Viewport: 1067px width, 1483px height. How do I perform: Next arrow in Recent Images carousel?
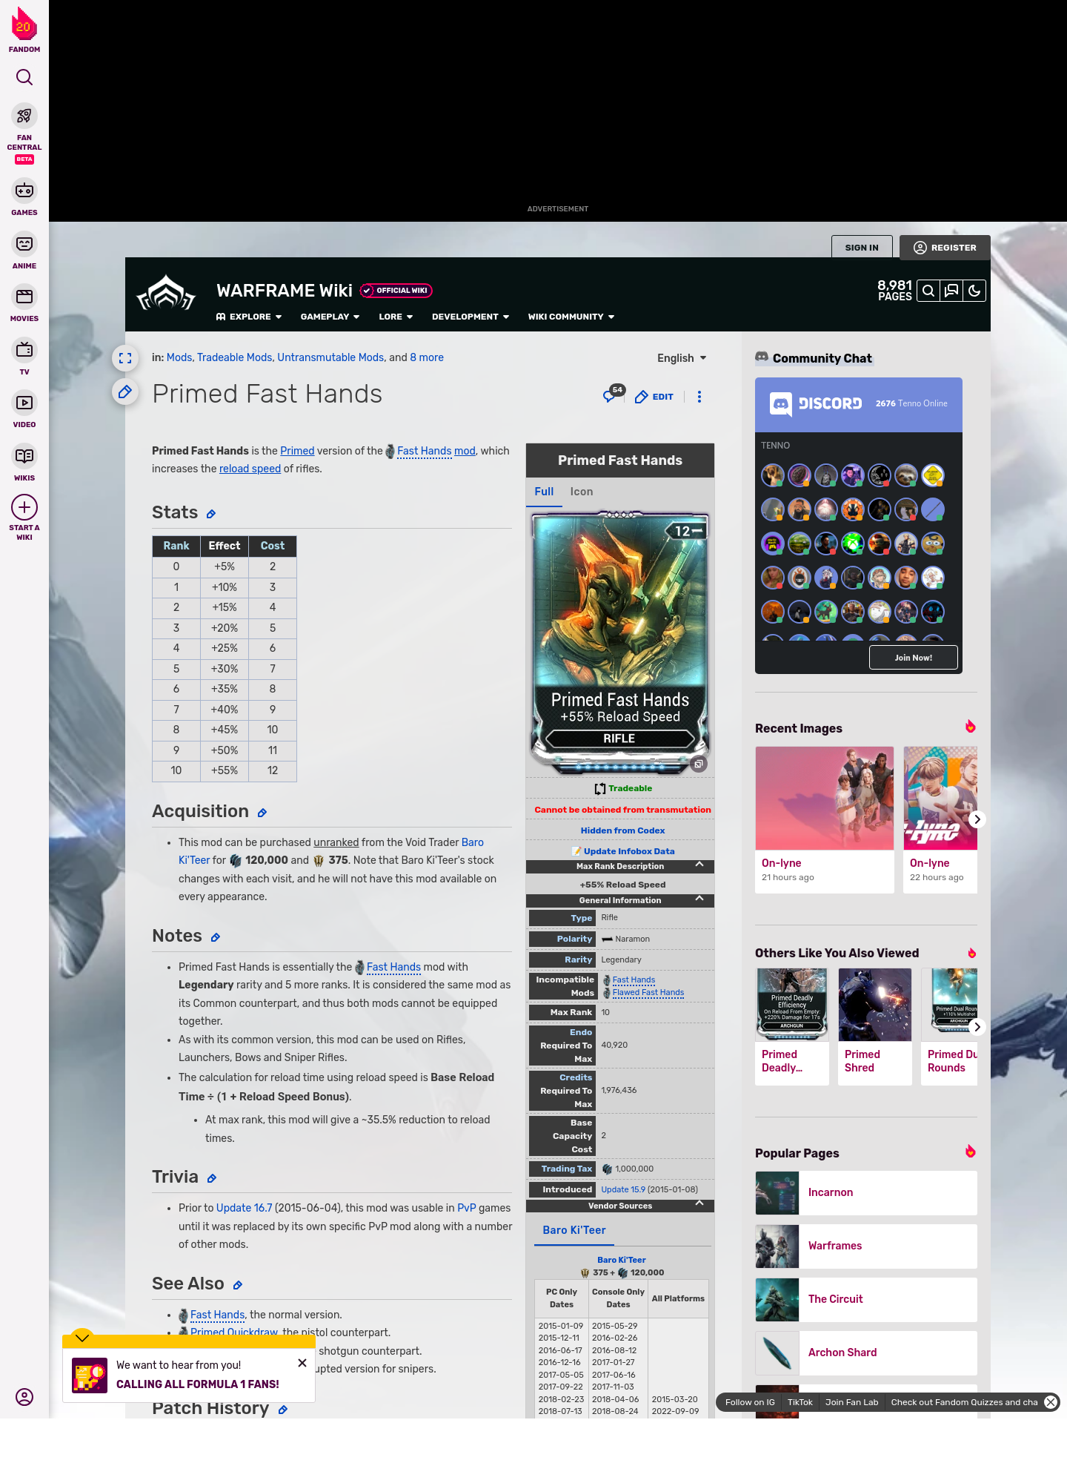[x=977, y=819]
